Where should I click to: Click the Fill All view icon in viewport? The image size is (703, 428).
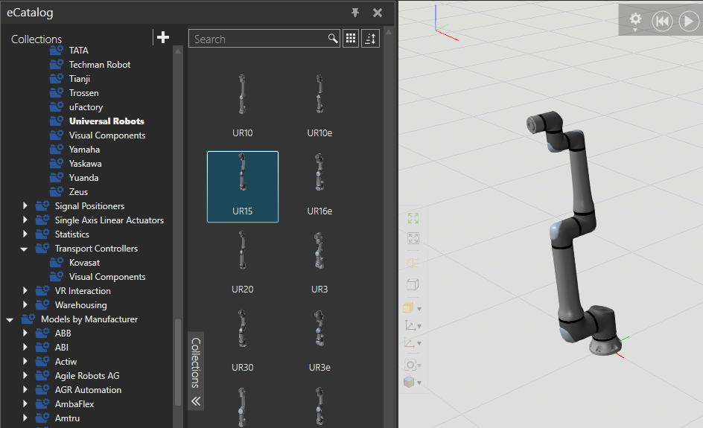coord(413,238)
